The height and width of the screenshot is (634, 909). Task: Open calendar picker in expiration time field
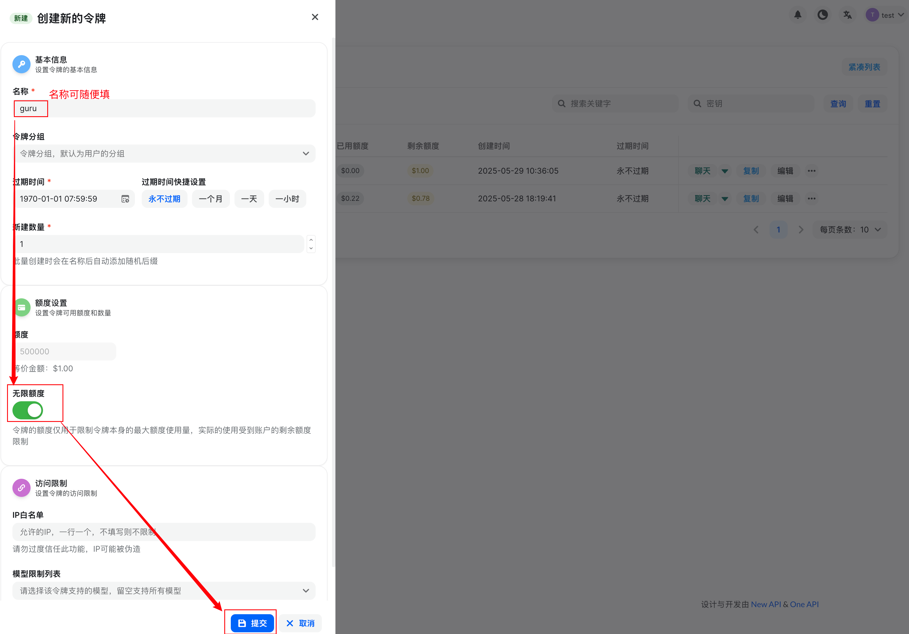click(x=125, y=199)
